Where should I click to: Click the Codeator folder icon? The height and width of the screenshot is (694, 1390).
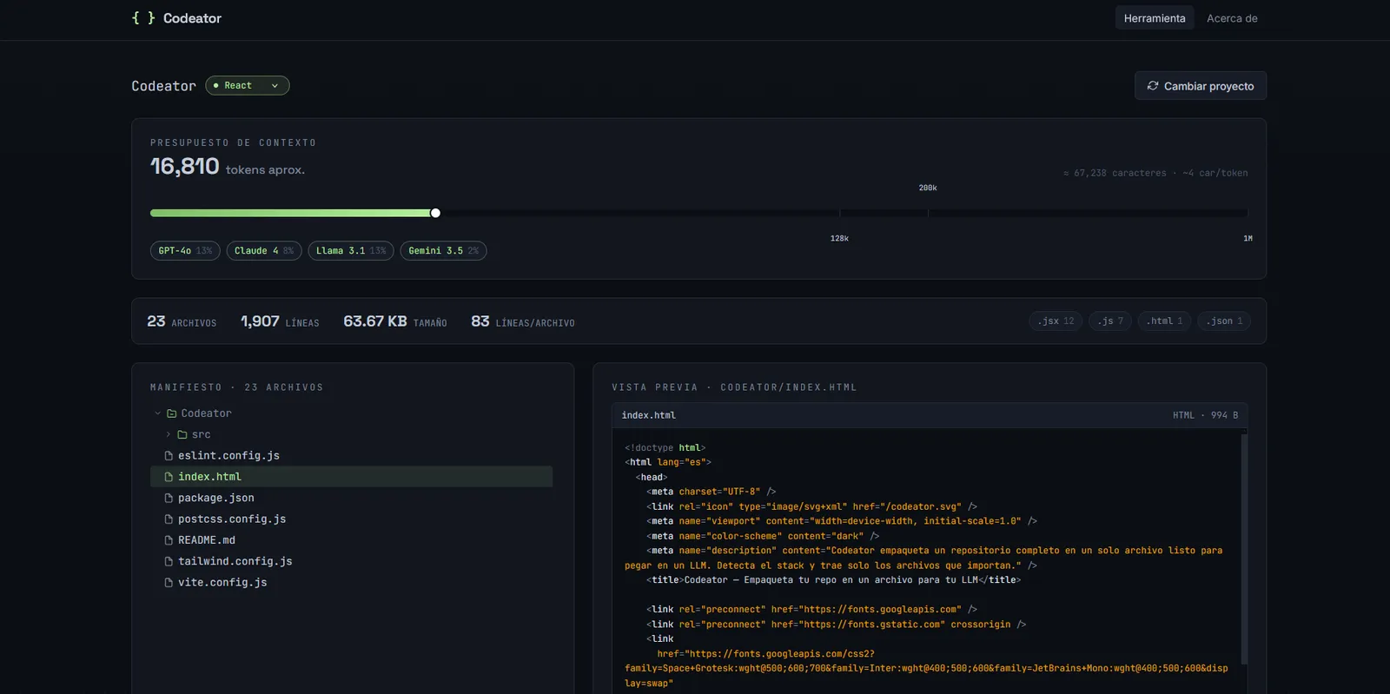click(171, 413)
